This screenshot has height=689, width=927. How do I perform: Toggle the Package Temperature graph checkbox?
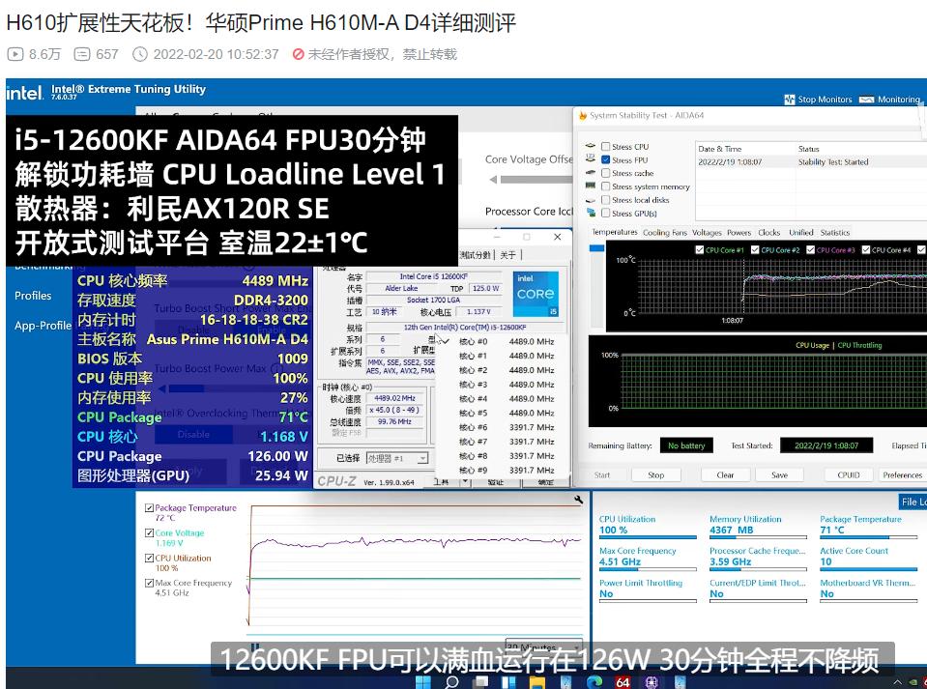click(x=149, y=508)
